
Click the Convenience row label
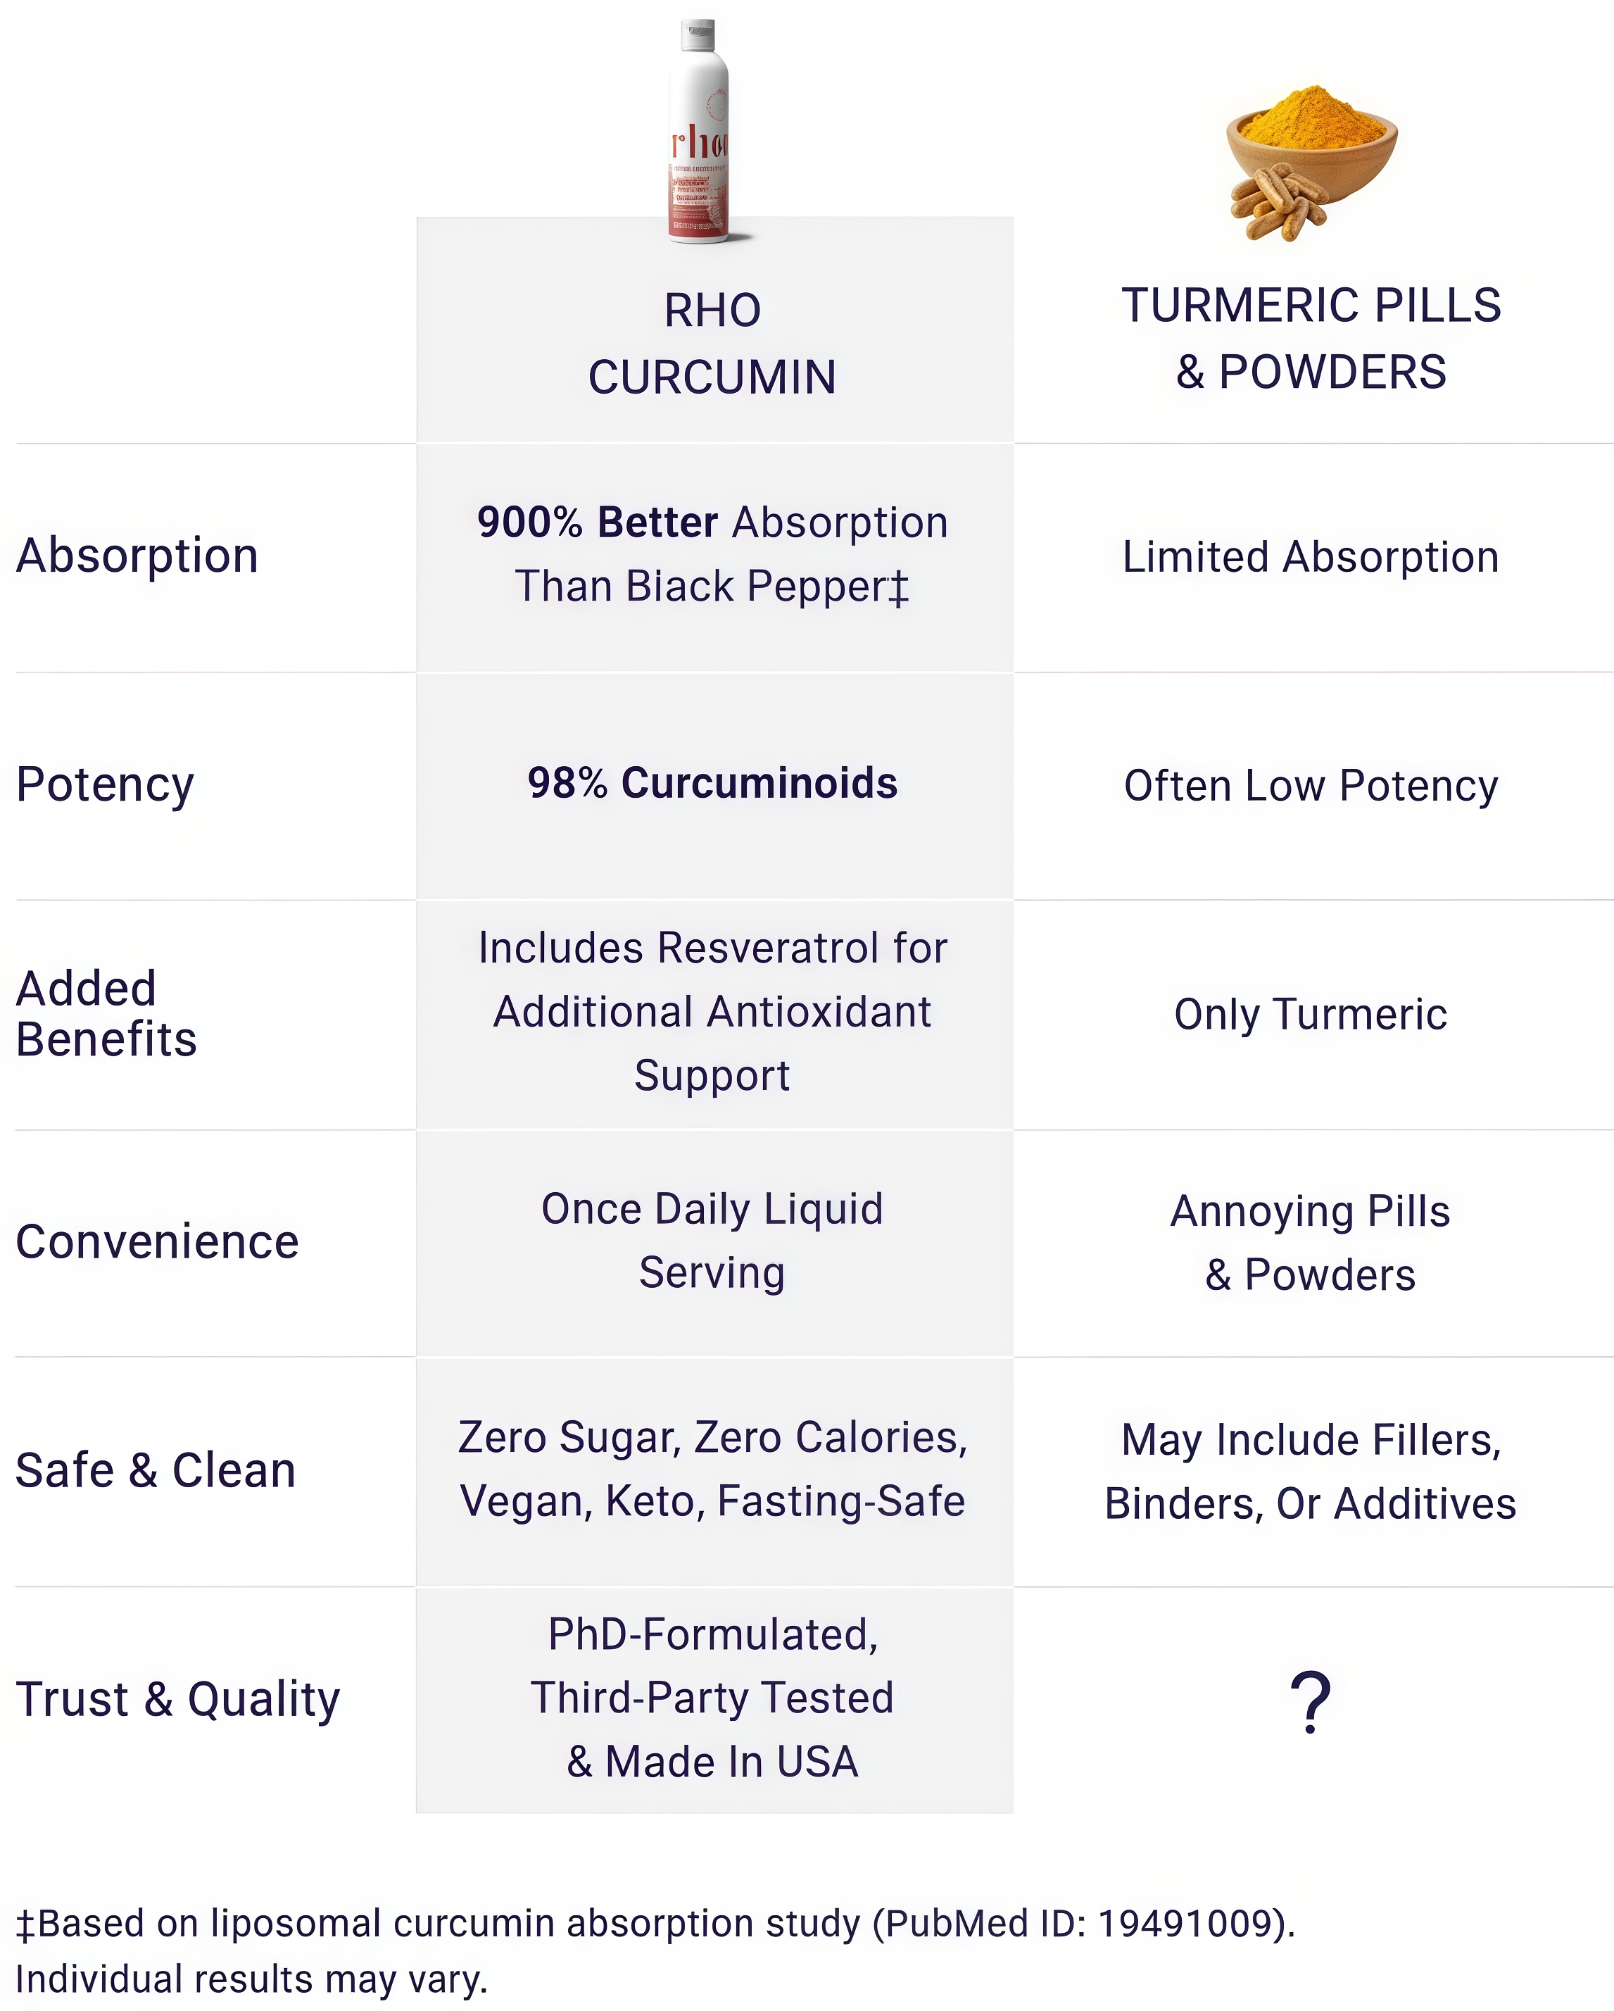(158, 1241)
